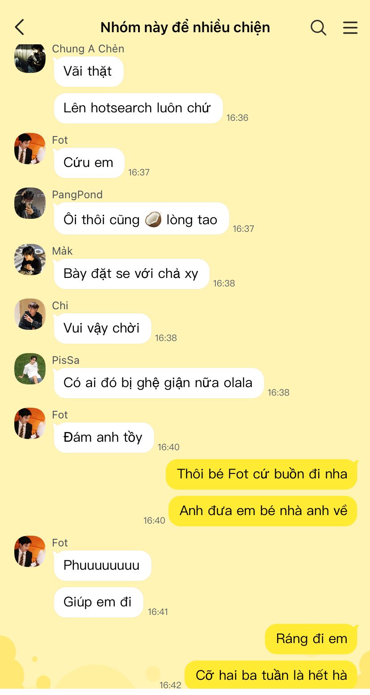View Mảk's avatar photo
The width and height of the screenshot is (370, 695).
(x=30, y=260)
